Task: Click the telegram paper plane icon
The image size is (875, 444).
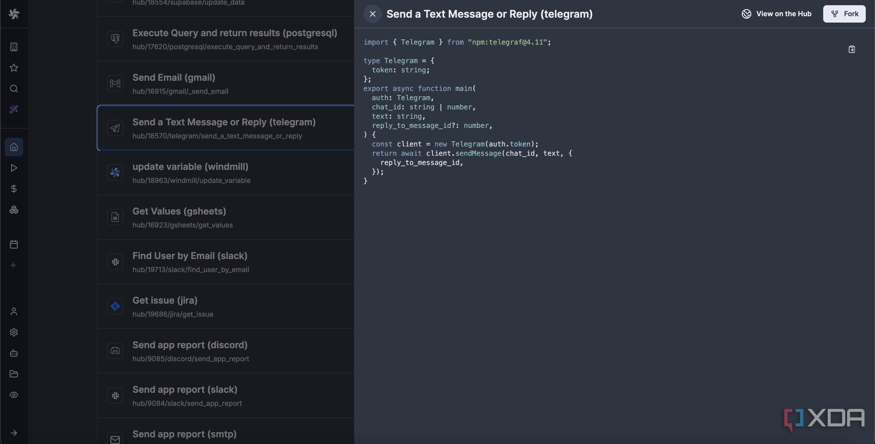Action: pyautogui.click(x=115, y=128)
